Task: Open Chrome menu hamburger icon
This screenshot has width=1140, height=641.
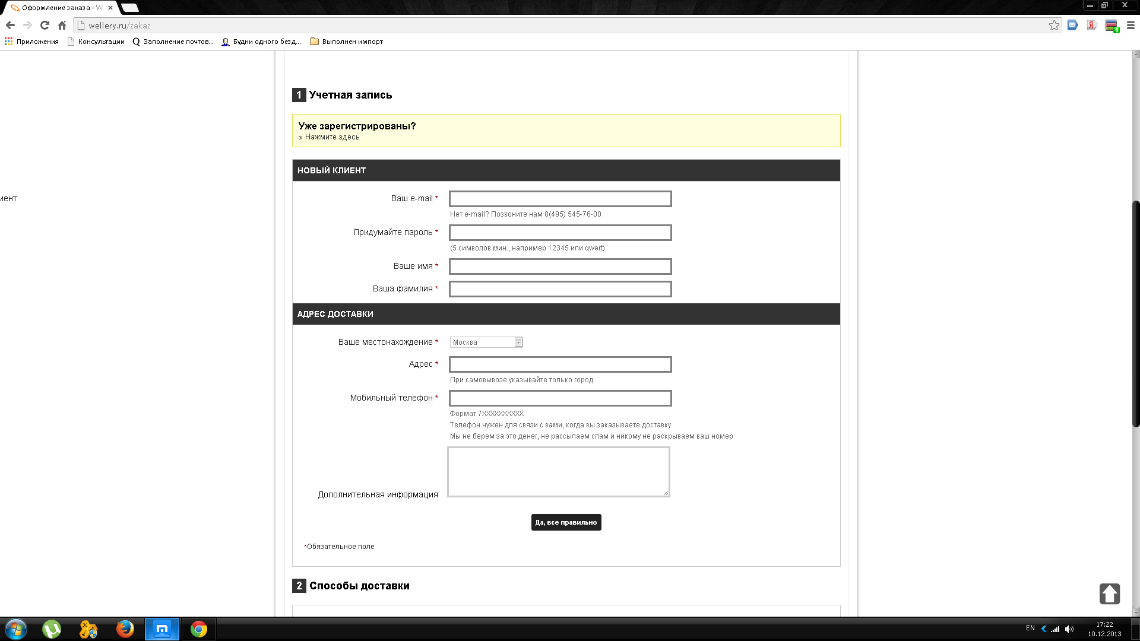Action: [1130, 26]
